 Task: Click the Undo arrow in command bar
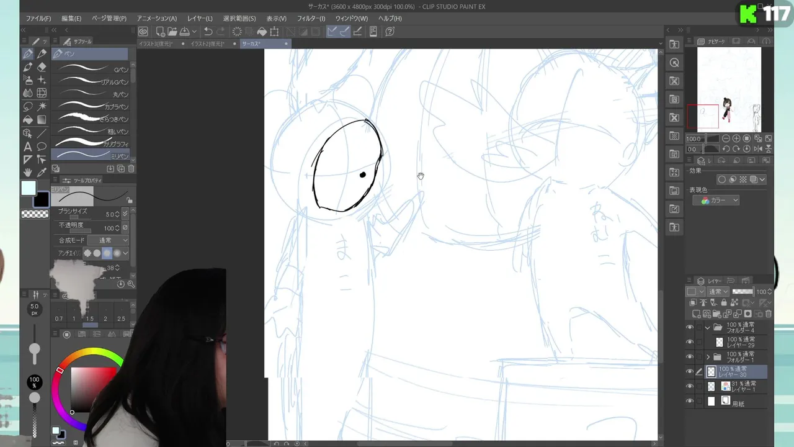pyautogui.click(x=208, y=31)
